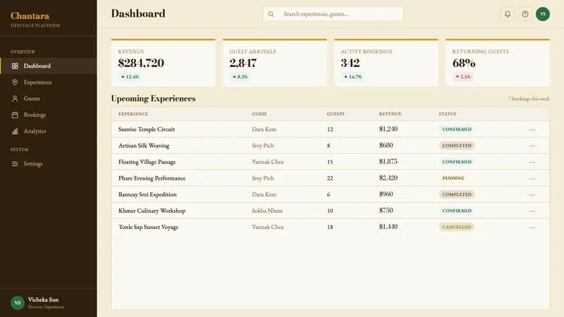Click the 7 bookings this week link
564x317 pixels.
tap(529, 99)
